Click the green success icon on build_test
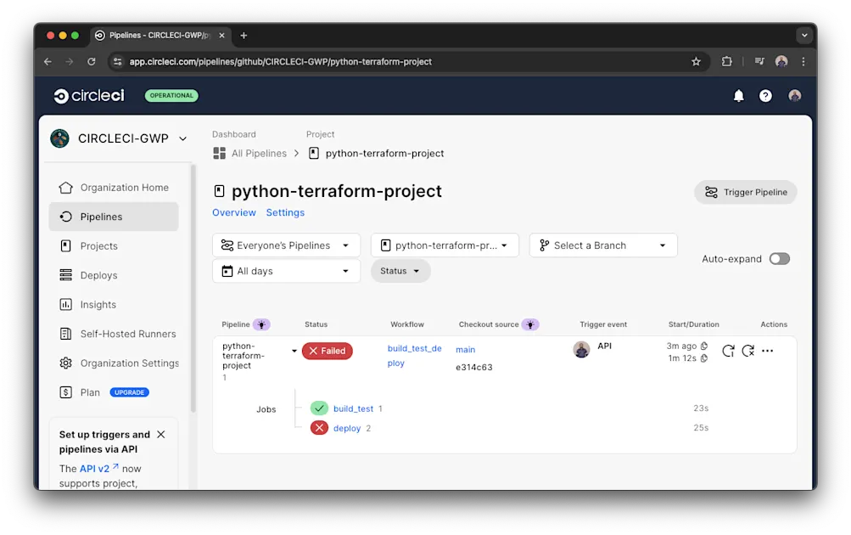Viewport: 851px width, 535px height. [x=319, y=408]
